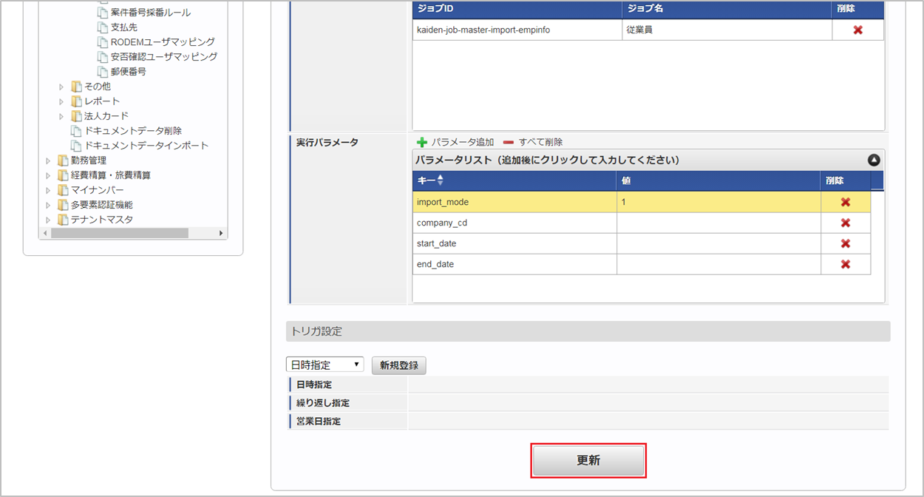Screen dimensions: 924x497
Task: Delete the import_mode parameter
Action: 846,202
